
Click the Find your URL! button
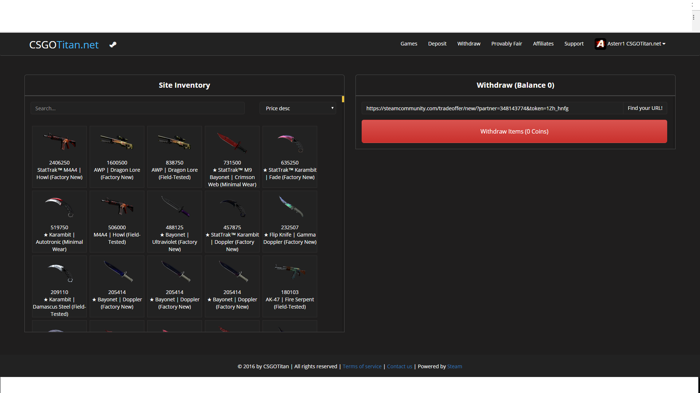coord(645,108)
